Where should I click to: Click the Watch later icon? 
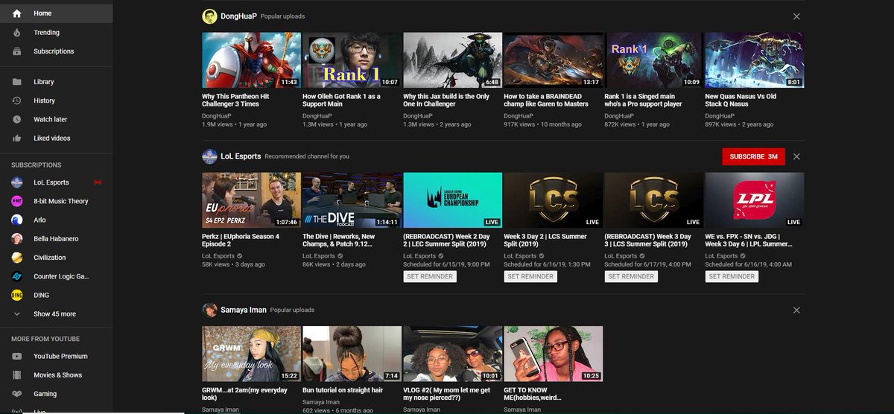[x=16, y=119]
